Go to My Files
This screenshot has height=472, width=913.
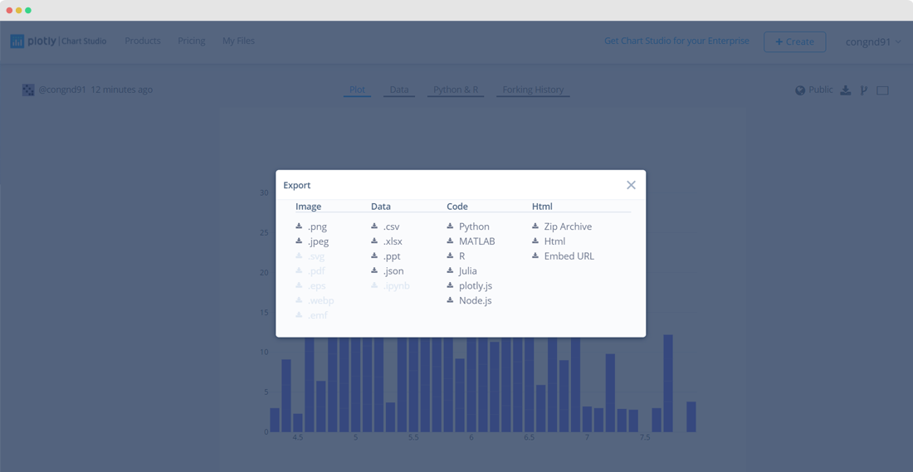pyautogui.click(x=239, y=41)
